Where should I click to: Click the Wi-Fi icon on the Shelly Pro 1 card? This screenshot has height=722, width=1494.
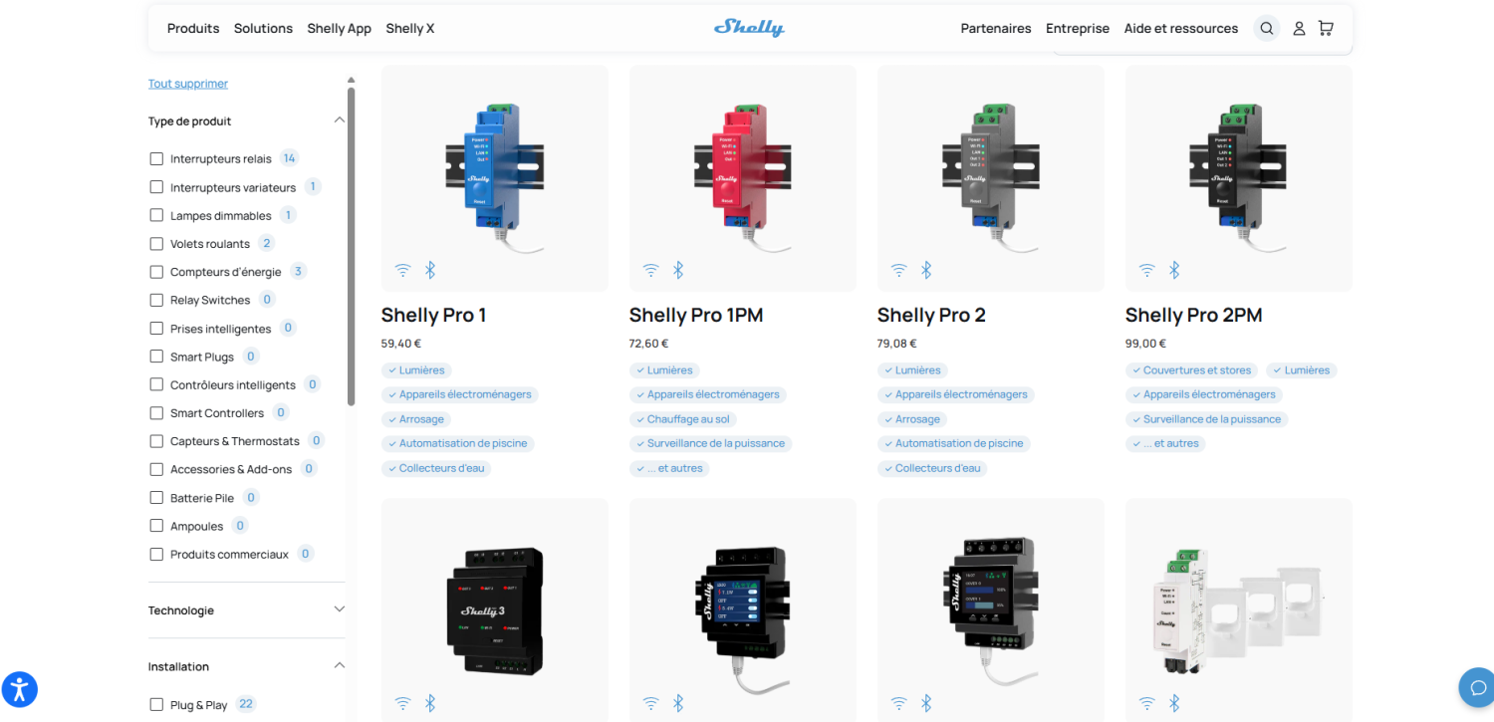pyautogui.click(x=402, y=270)
